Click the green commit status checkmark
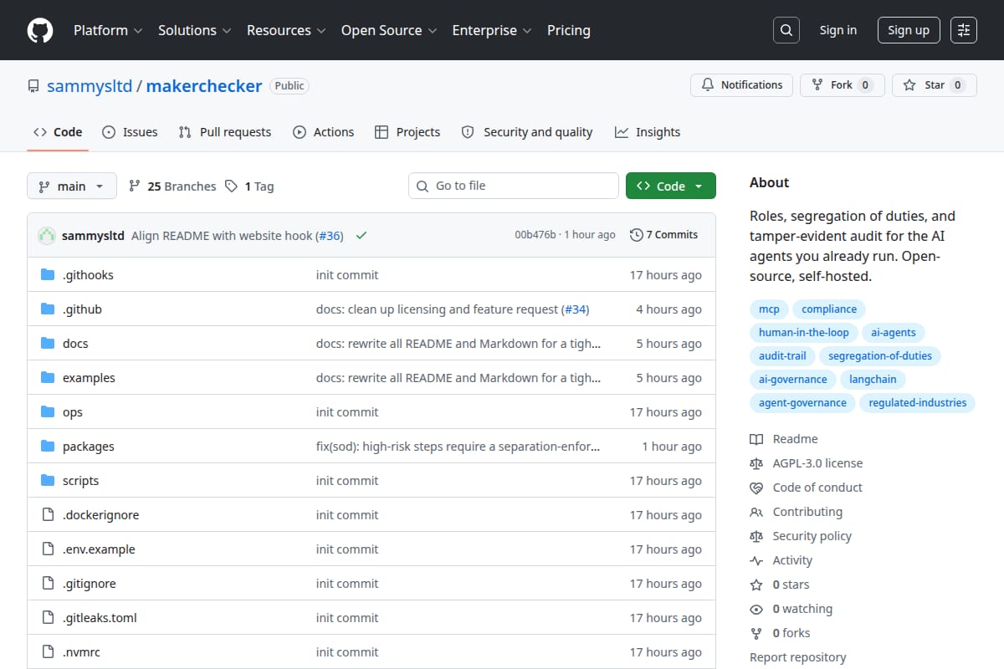This screenshot has width=1004, height=669. pyautogui.click(x=361, y=235)
